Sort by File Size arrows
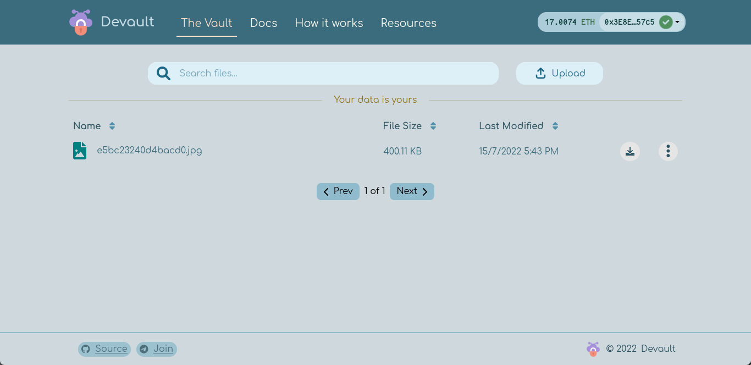Viewport: 751px width, 365px height. [x=433, y=126]
